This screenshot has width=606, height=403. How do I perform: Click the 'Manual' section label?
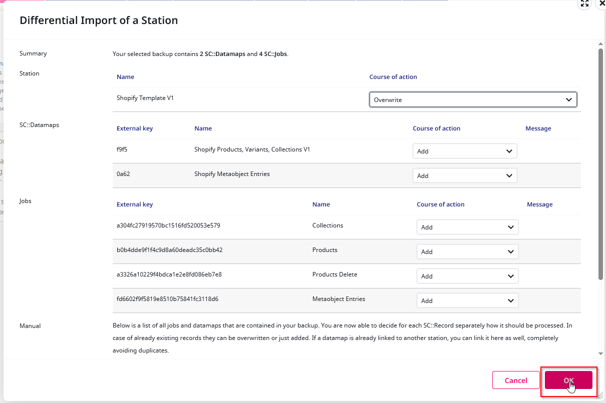point(30,326)
